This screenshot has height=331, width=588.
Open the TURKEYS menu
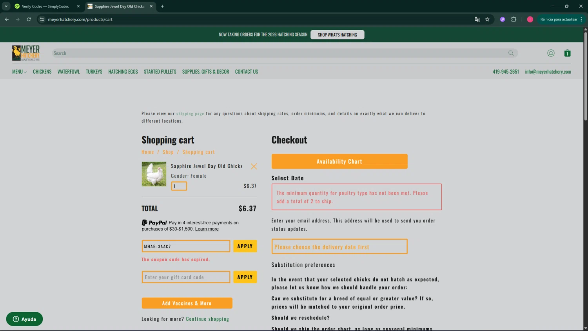[x=94, y=72]
